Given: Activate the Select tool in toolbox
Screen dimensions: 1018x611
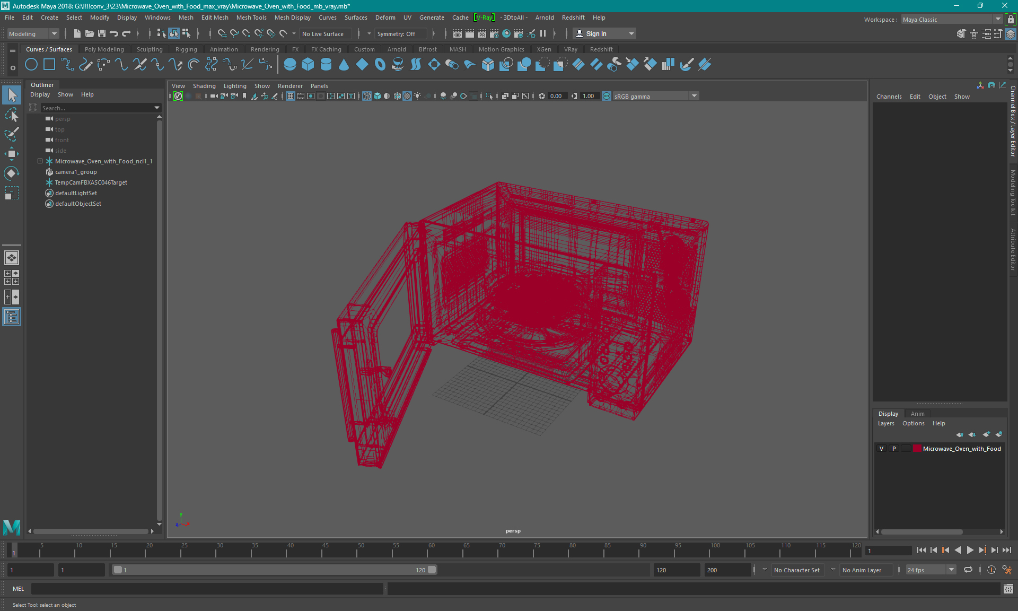Looking at the screenshot, I should tap(12, 95).
